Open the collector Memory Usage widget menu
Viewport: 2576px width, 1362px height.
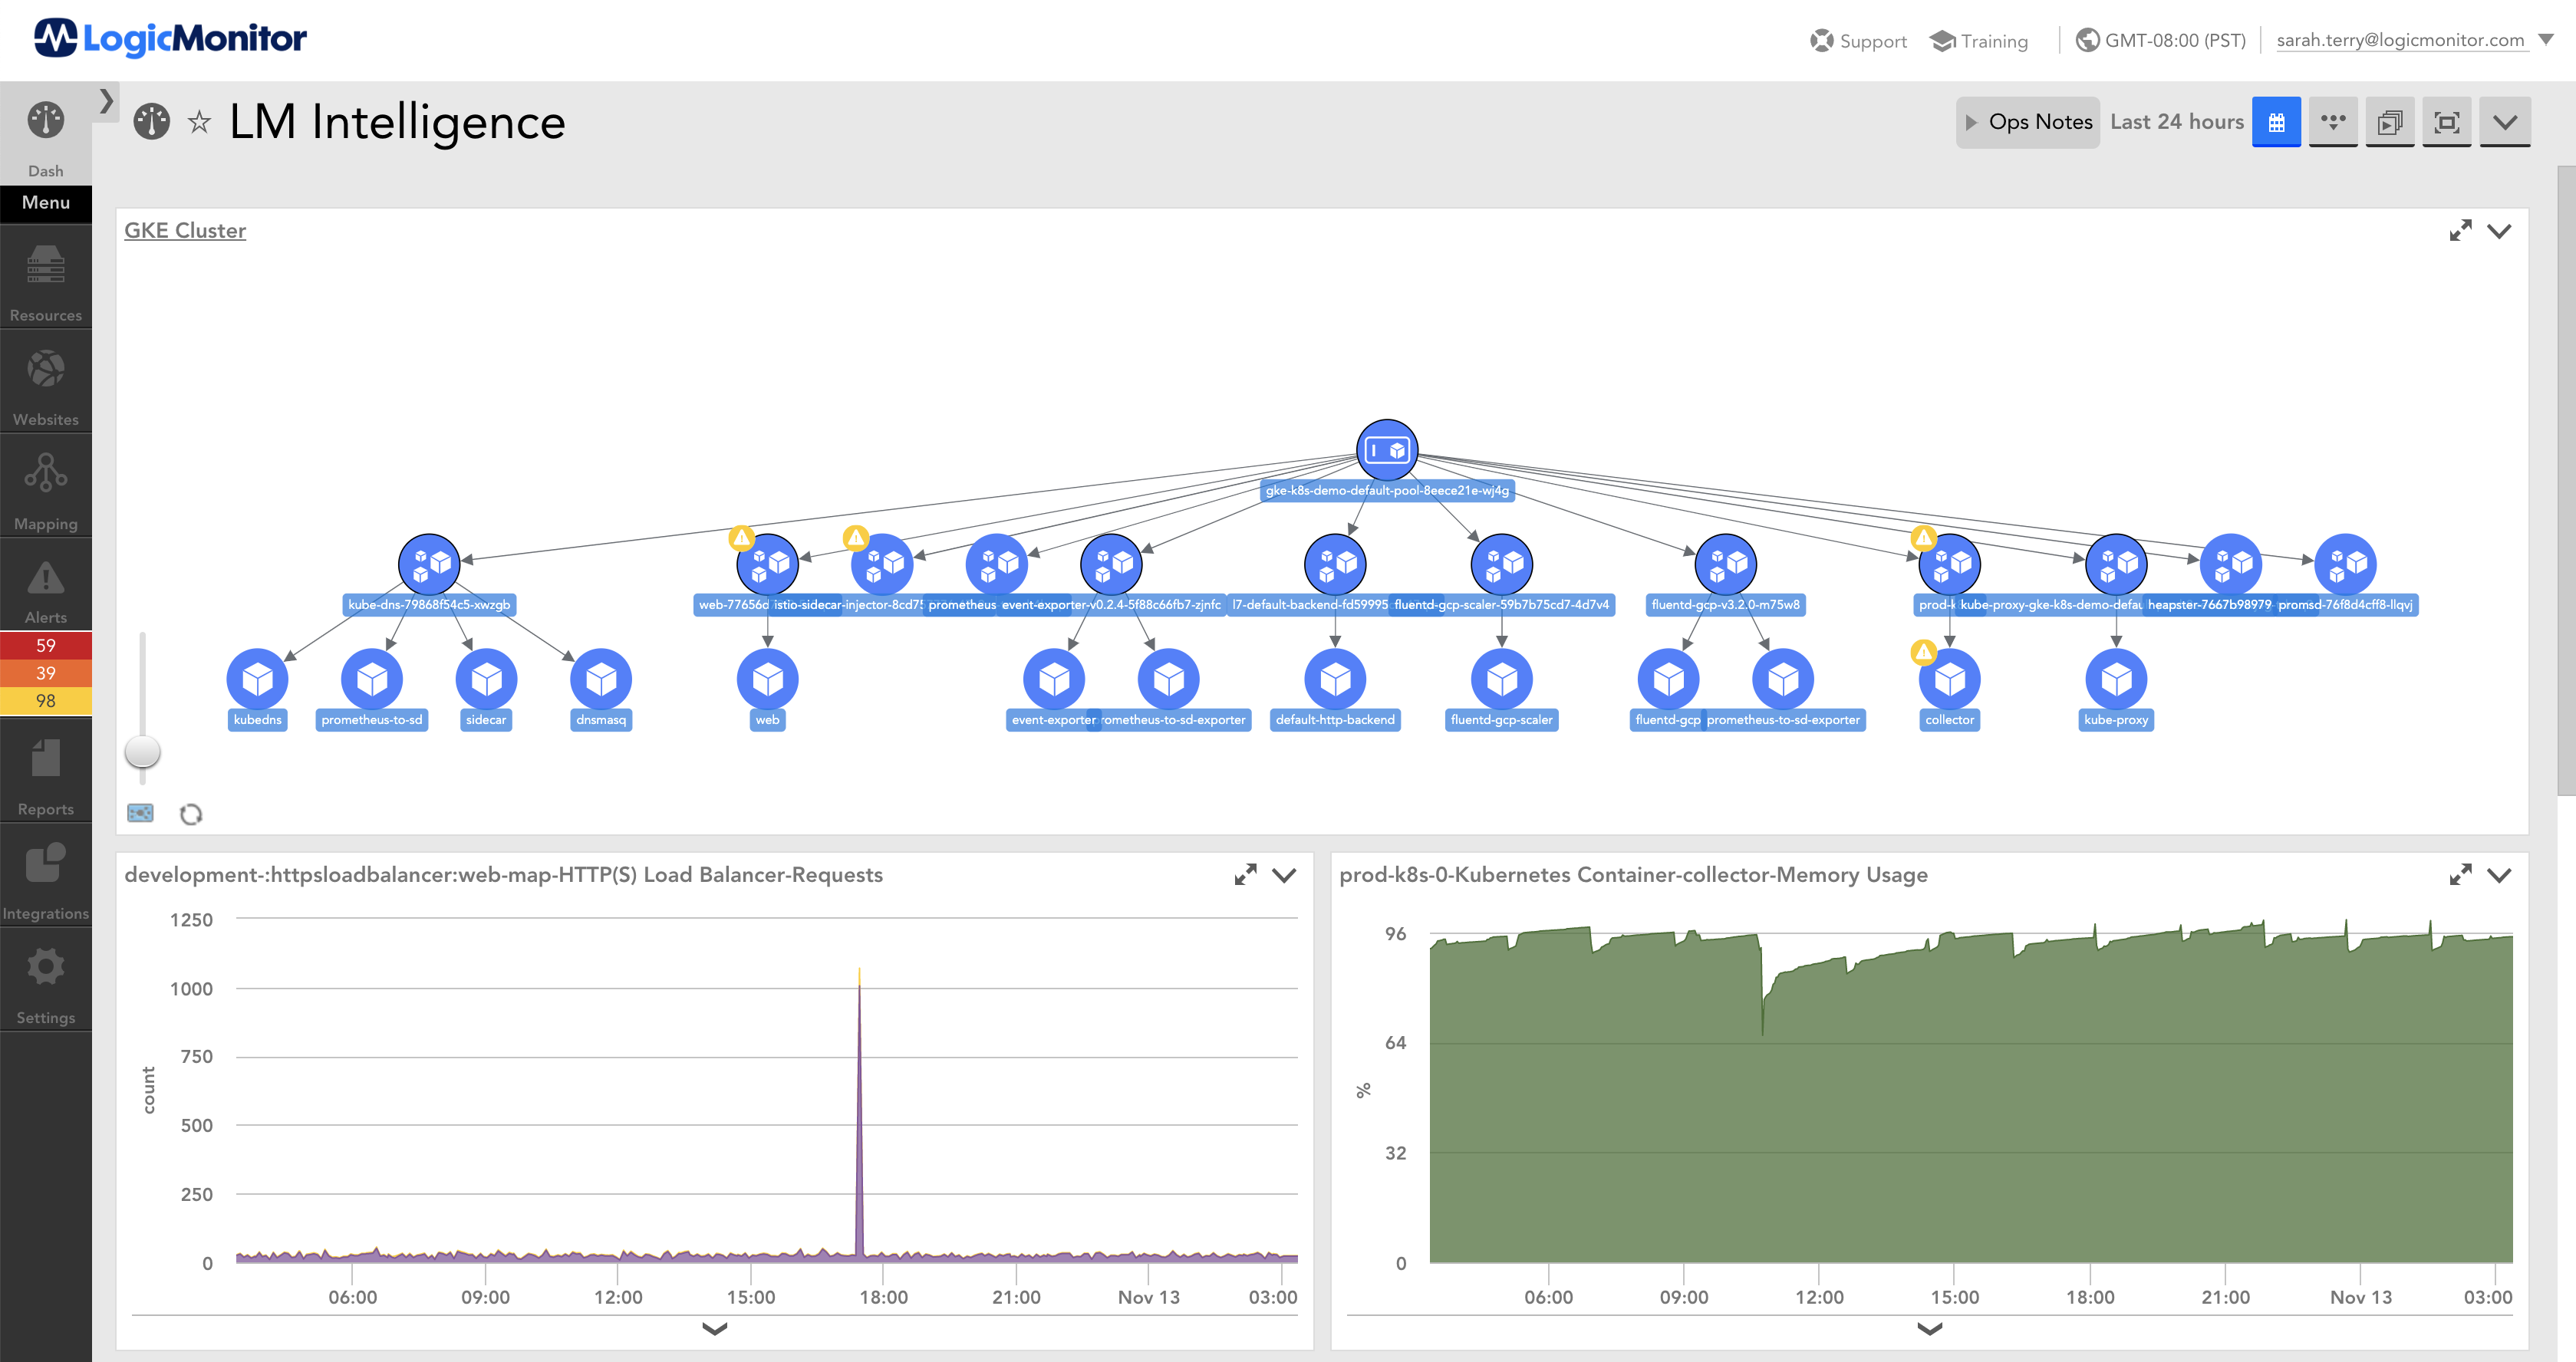pos(2499,876)
